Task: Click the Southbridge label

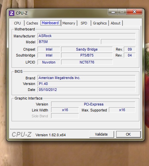Action: [x=26, y=55]
